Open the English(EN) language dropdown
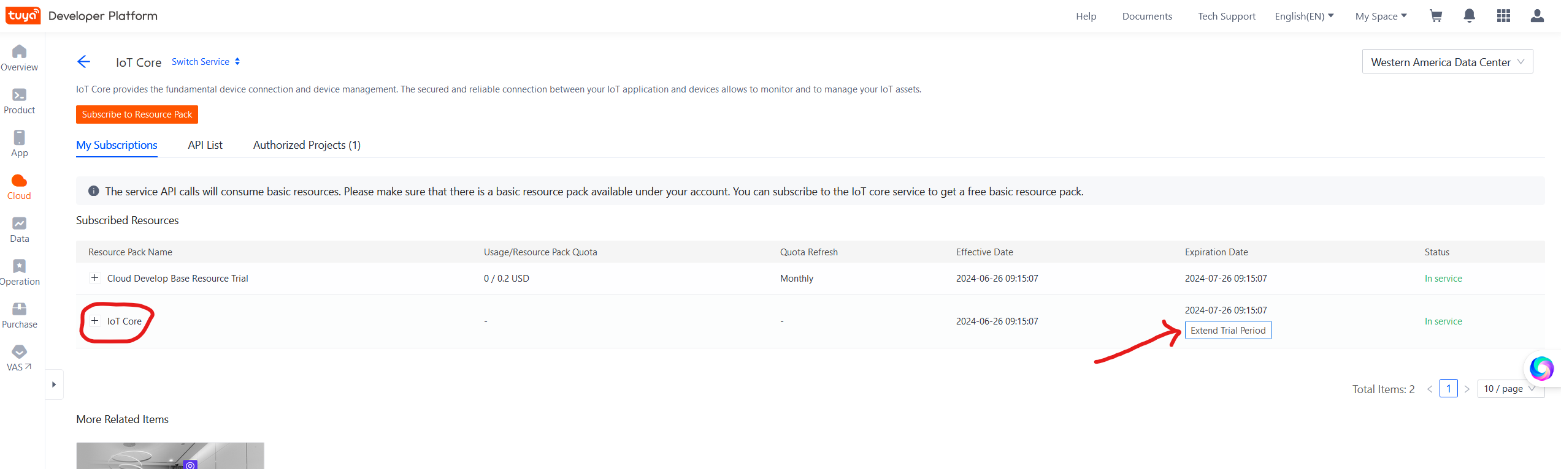 click(x=1303, y=17)
